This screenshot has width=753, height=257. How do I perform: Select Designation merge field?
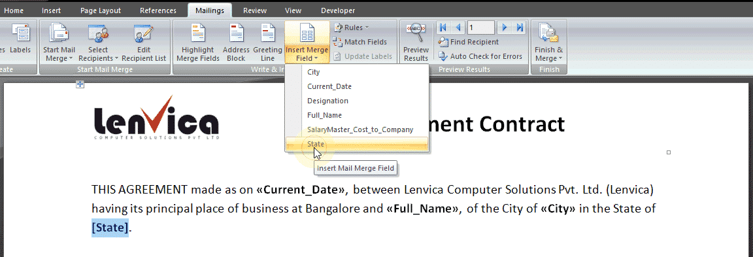pos(356,101)
